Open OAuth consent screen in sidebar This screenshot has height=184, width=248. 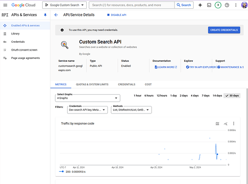[25, 50]
